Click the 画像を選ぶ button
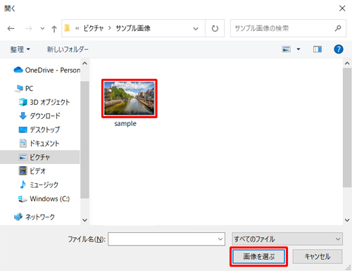This screenshot has width=352, height=271. (258, 256)
